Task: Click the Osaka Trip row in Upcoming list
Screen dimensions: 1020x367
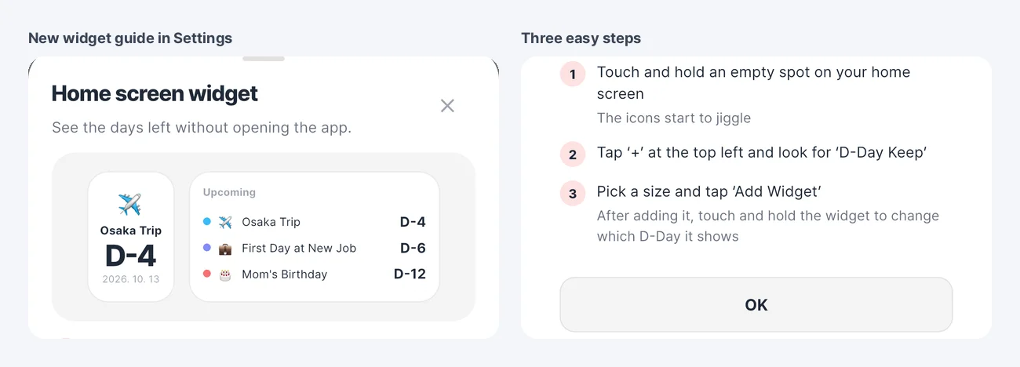Action: pos(315,223)
